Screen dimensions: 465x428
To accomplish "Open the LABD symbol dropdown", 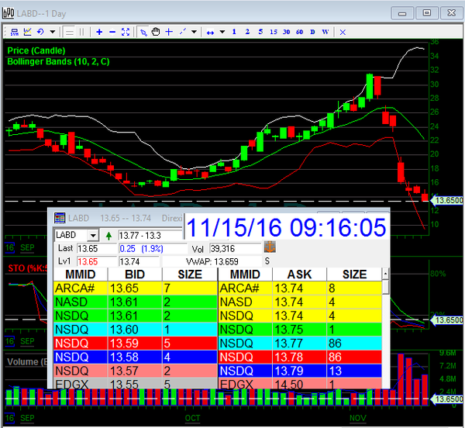I will (x=92, y=235).
